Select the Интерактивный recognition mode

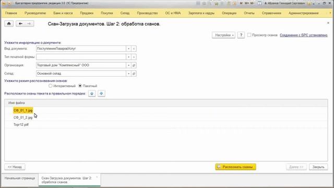(50, 86)
